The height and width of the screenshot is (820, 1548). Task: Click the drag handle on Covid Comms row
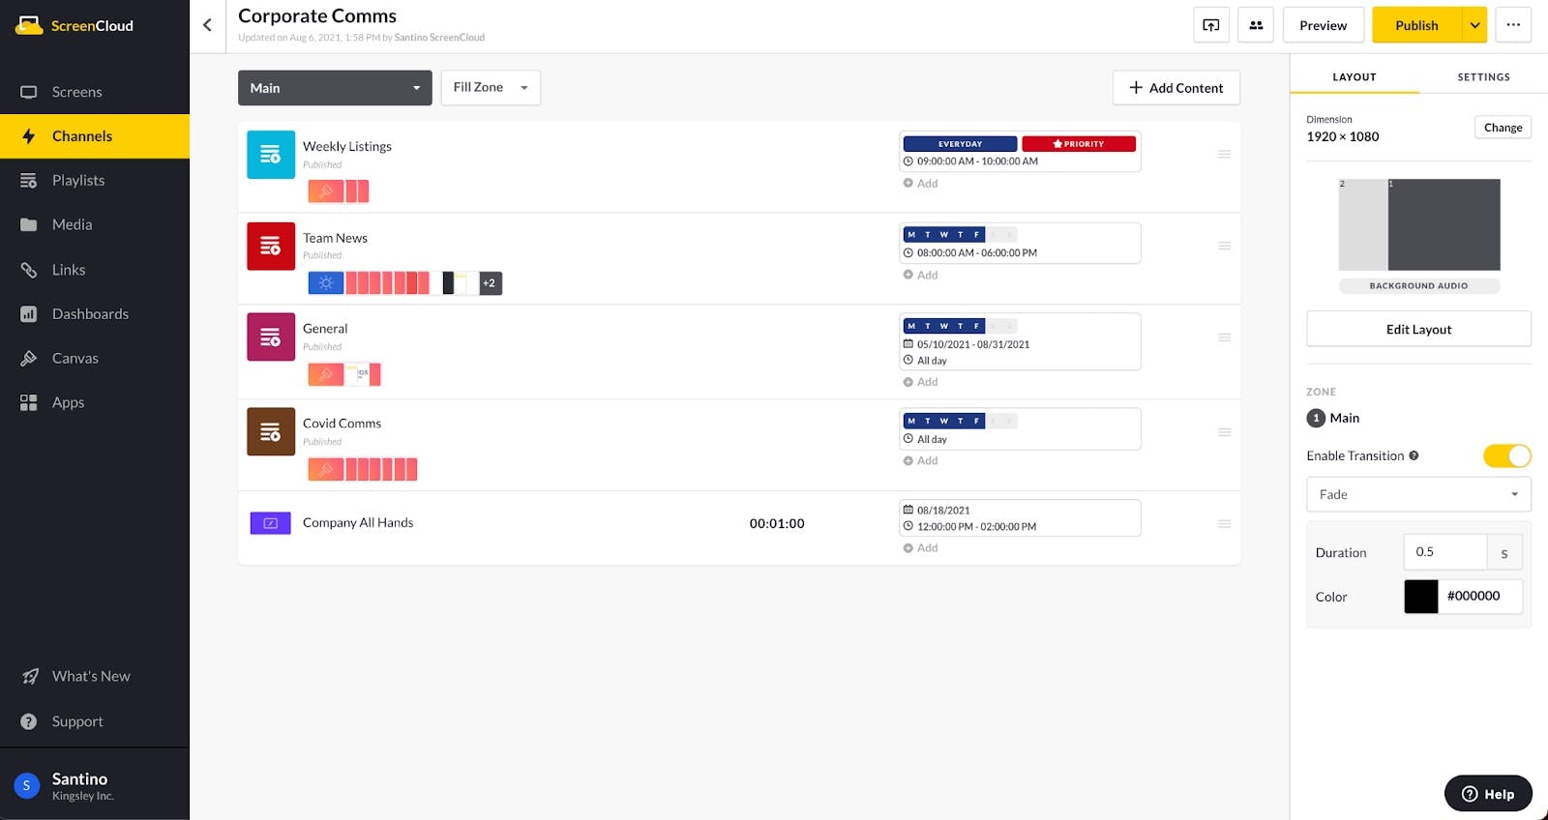pos(1224,432)
